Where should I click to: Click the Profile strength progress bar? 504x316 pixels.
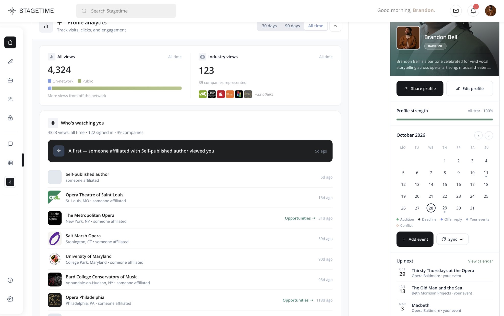445,119
